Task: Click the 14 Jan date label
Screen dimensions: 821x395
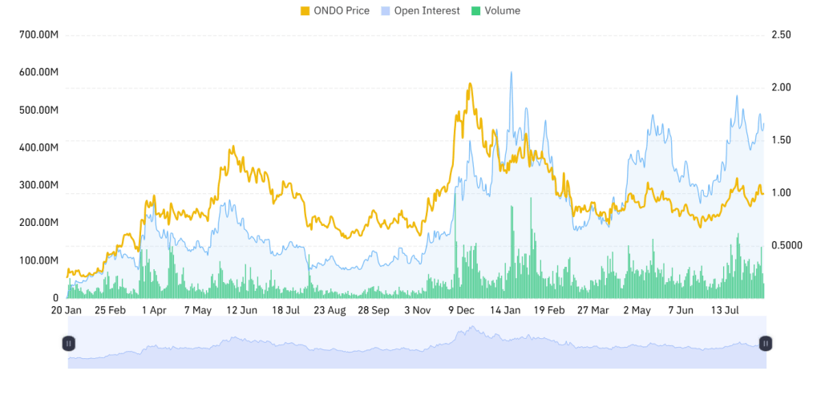Action: 505,310
